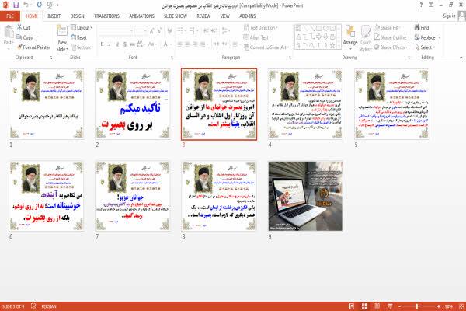Click the Sign in link
The image size is (466, 311).
coord(449,16)
